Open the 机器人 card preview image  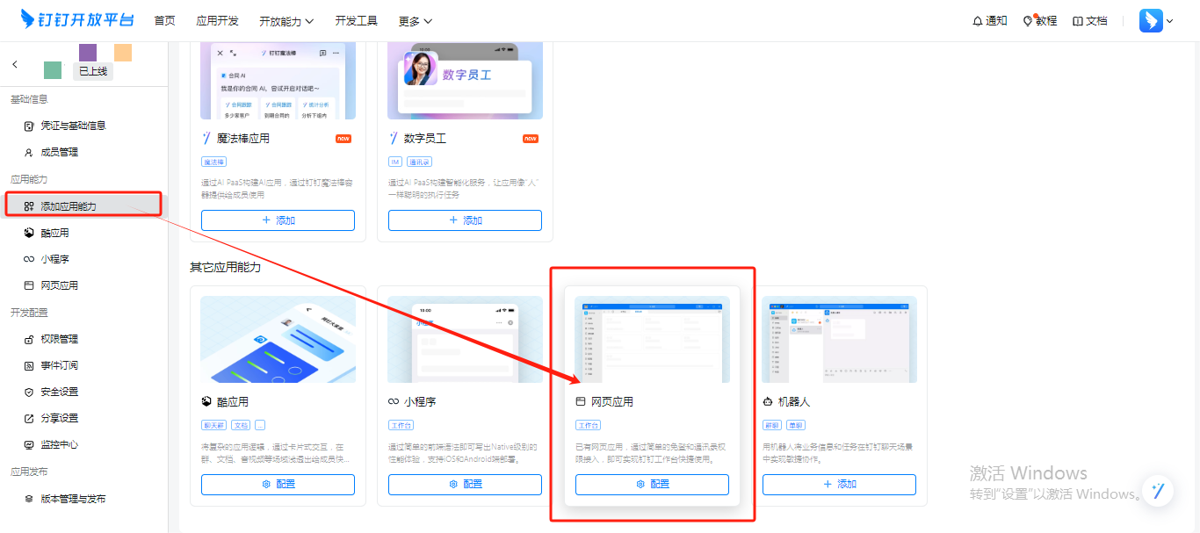coord(839,339)
